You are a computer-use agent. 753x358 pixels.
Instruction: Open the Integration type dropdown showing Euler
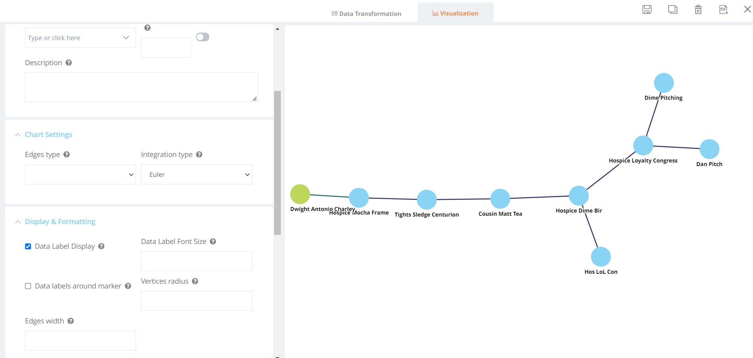pyautogui.click(x=197, y=174)
